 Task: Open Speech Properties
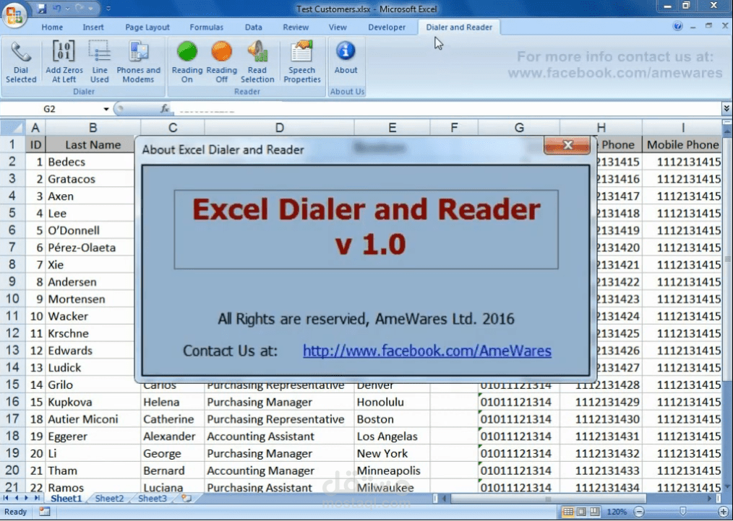[302, 63]
